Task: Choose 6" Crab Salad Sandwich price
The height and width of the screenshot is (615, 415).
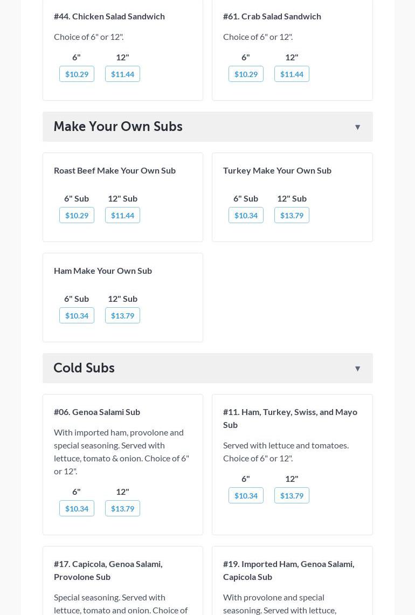Action: tap(246, 74)
